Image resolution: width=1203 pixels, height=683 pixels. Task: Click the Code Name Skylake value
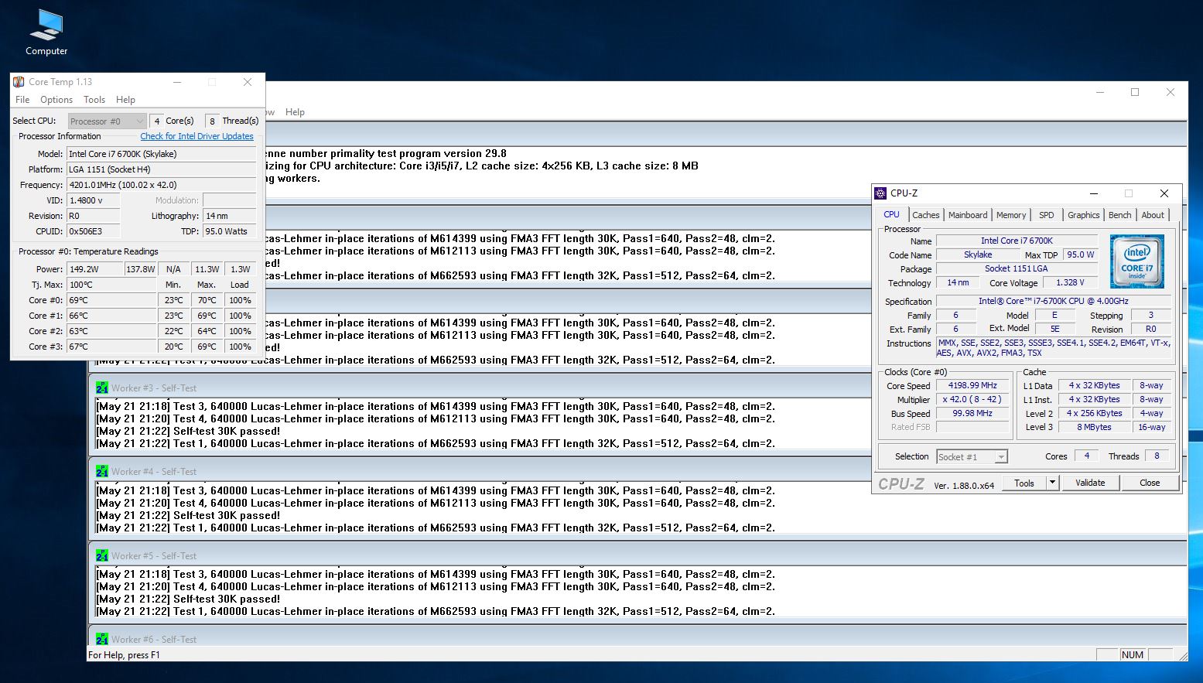[978, 254]
